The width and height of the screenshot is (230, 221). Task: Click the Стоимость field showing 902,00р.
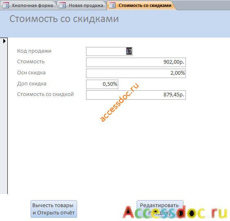click(136, 63)
